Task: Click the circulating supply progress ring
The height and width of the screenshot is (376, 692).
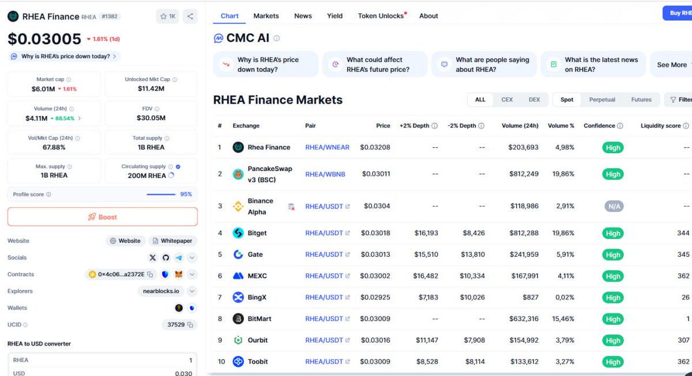Action: 170,176
